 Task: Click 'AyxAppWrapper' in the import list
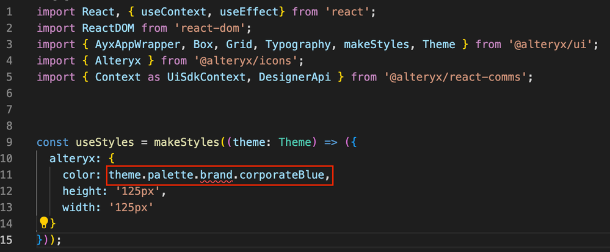coord(138,45)
